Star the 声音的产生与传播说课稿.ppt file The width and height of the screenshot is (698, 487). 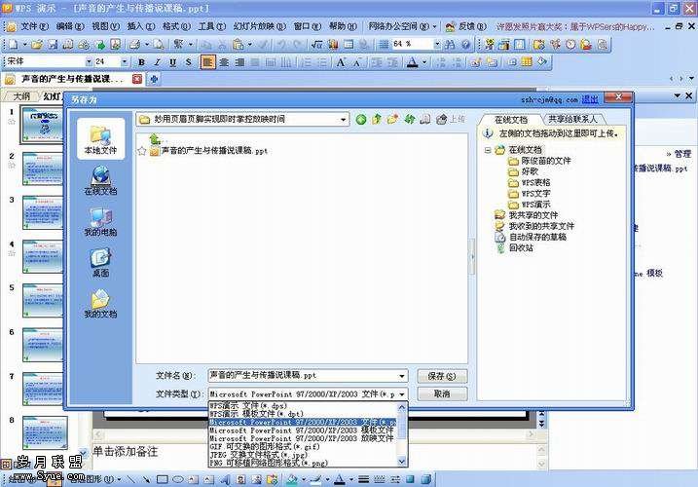point(142,151)
